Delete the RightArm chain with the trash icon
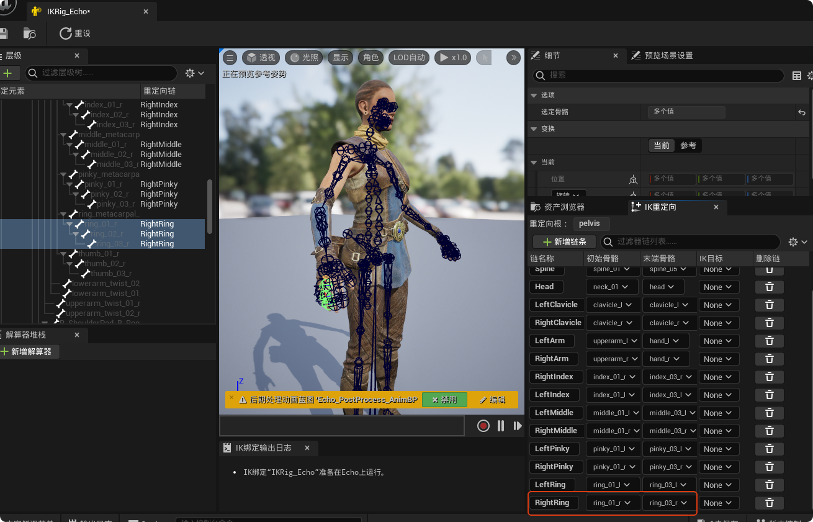The width and height of the screenshot is (813, 522). 770,359
